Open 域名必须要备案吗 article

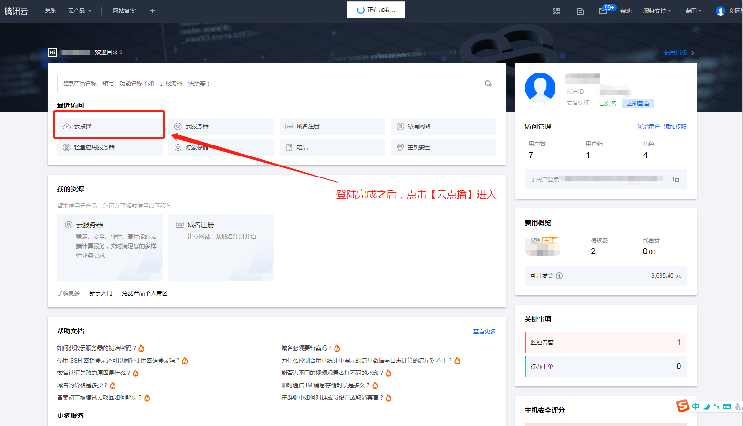(x=306, y=348)
